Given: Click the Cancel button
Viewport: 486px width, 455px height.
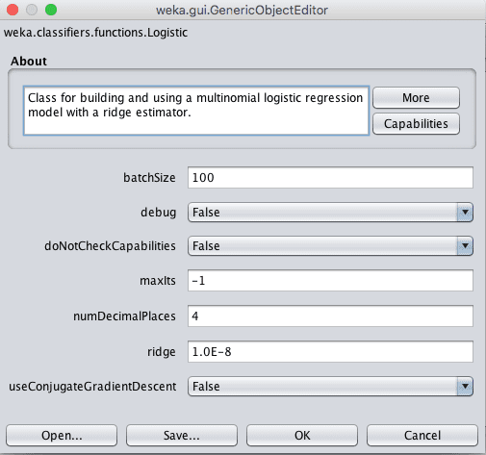Looking at the screenshot, I should coord(422,436).
